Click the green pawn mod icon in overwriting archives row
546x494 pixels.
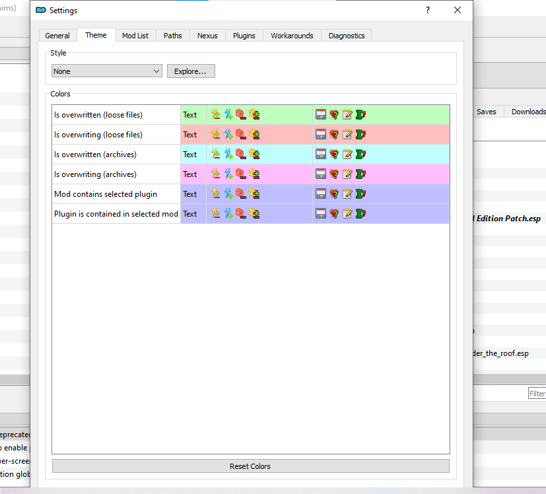360,174
